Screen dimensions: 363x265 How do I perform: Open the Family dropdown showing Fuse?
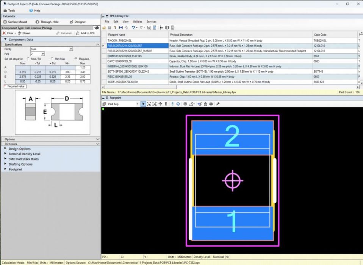[52, 49]
